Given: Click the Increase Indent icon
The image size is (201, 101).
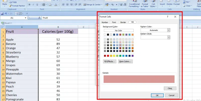Looking at the screenshot, I should (x=80, y=5).
